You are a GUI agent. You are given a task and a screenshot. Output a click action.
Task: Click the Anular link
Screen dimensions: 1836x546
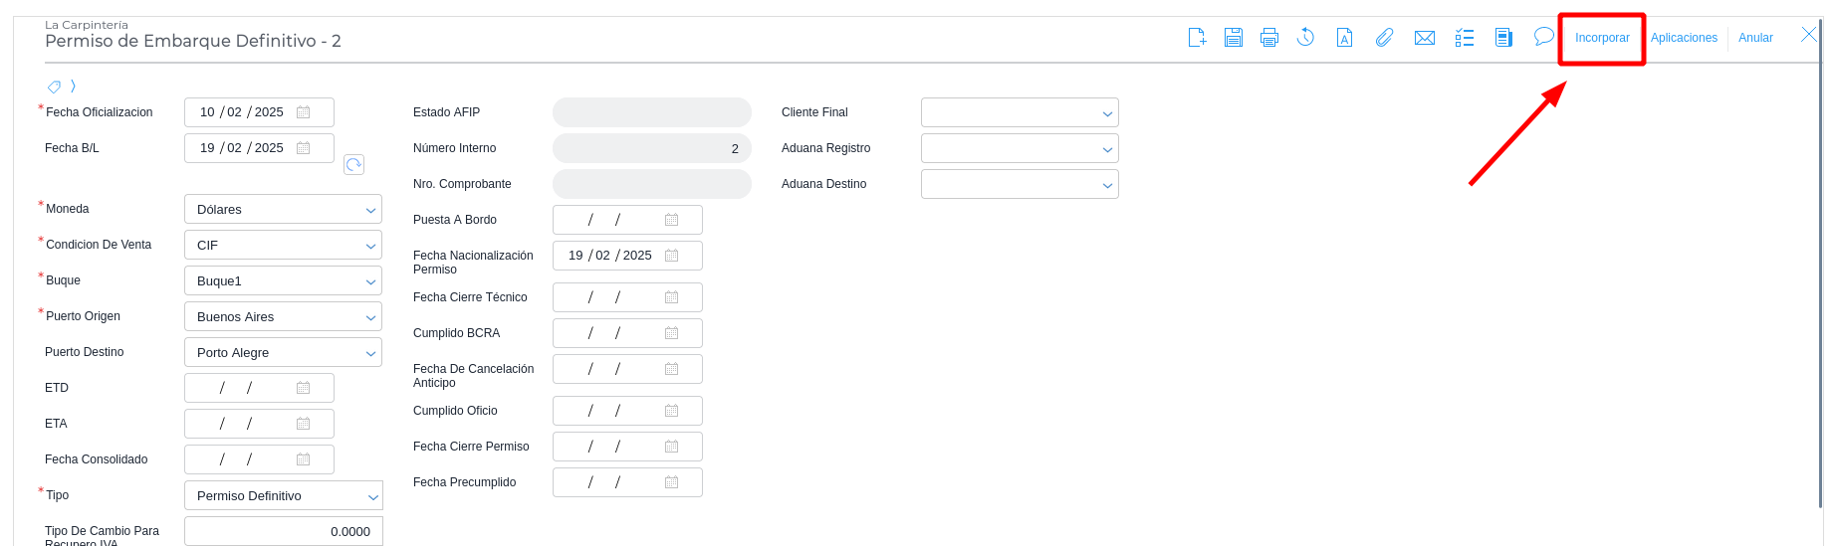coord(1755,38)
